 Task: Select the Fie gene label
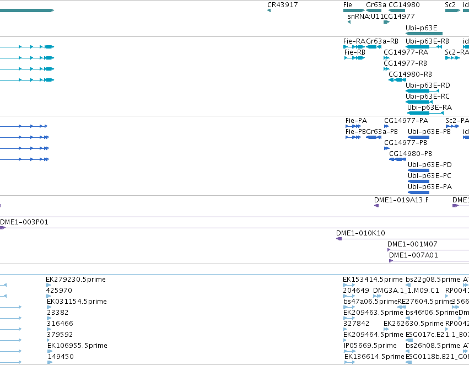pyautogui.click(x=348, y=5)
